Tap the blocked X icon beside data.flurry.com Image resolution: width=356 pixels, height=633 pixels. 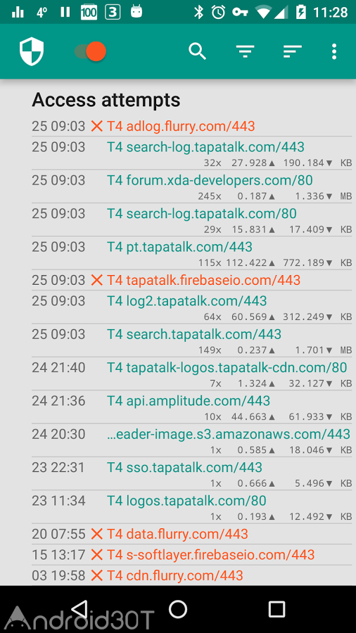(x=96, y=534)
